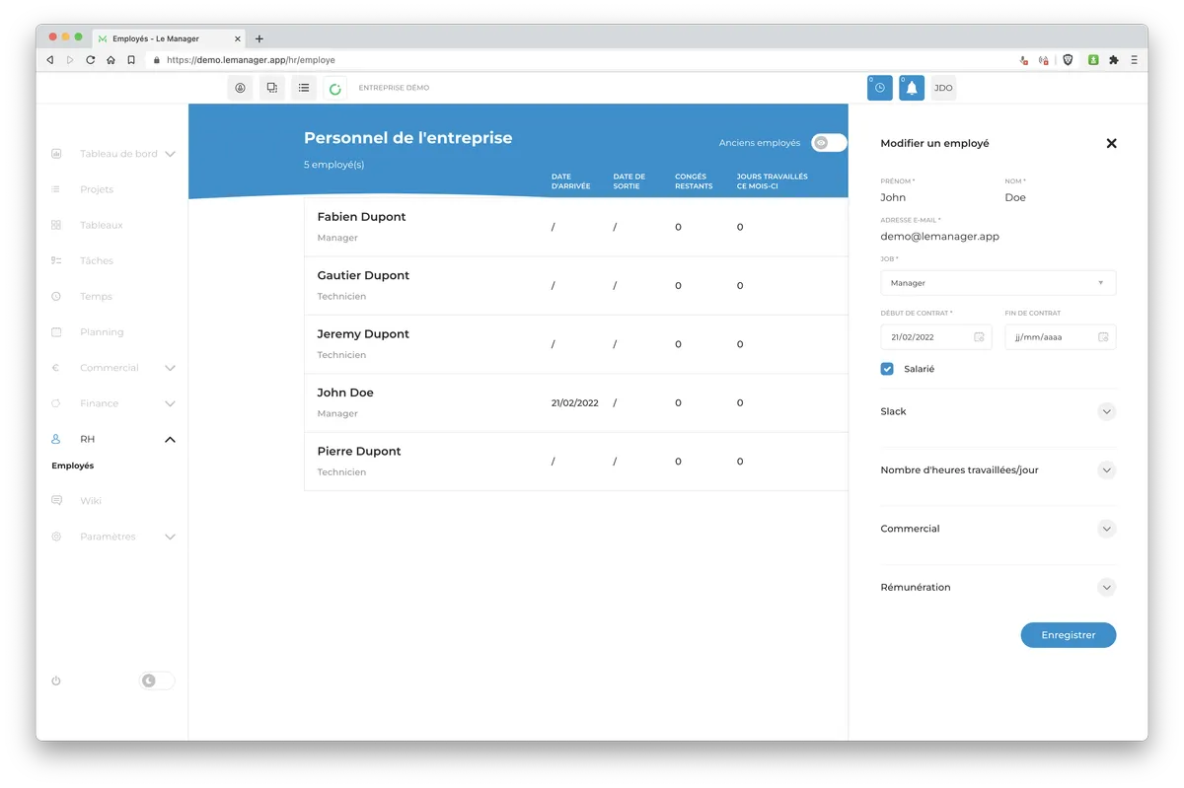Screen dimensions: 1184x788
Task: Click the browser reload button
Action: click(x=90, y=60)
